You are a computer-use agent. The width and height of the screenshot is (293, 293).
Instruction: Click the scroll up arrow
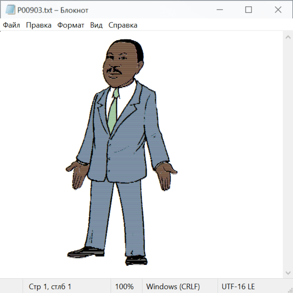[x=288, y=37]
